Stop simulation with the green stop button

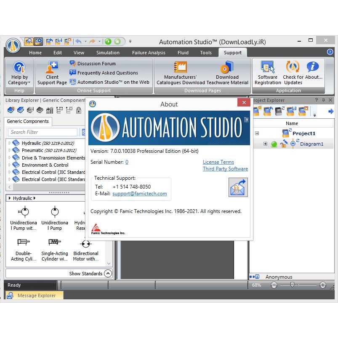(117, 41)
